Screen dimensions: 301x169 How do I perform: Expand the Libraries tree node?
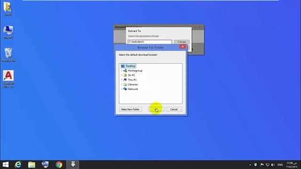pos(122,84)
